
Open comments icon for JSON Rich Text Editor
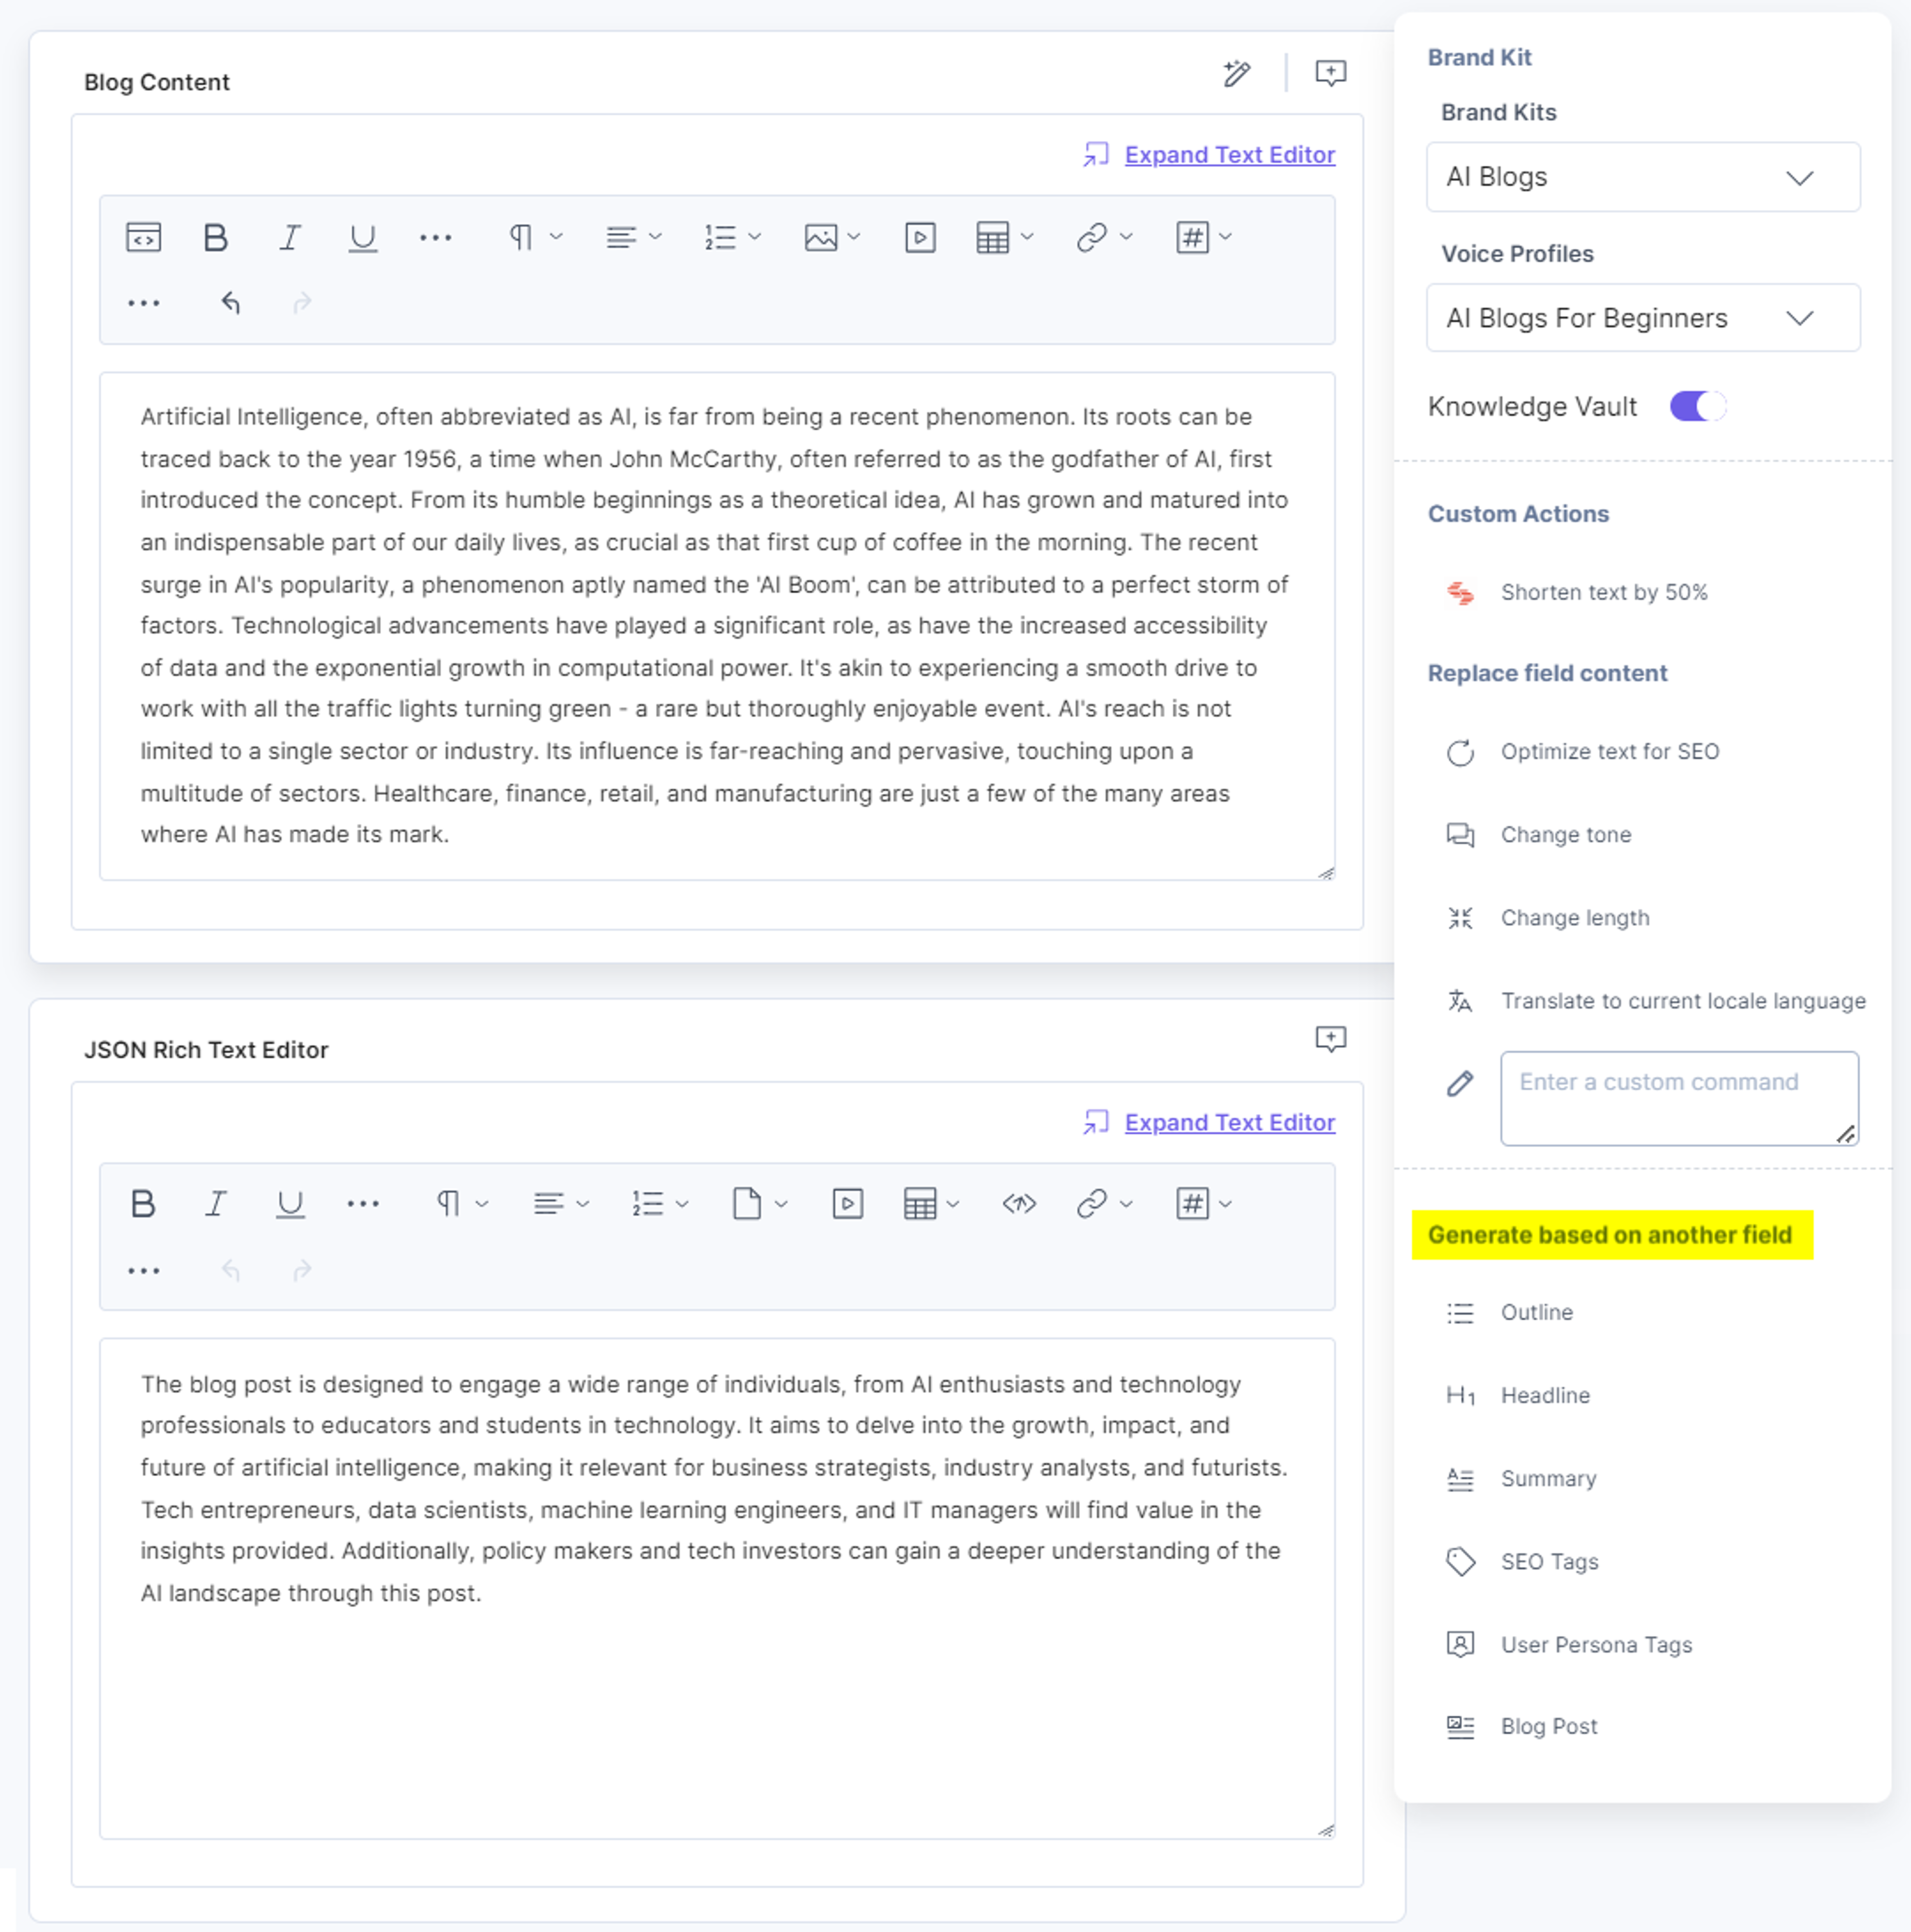[x=1330, y=1039]
